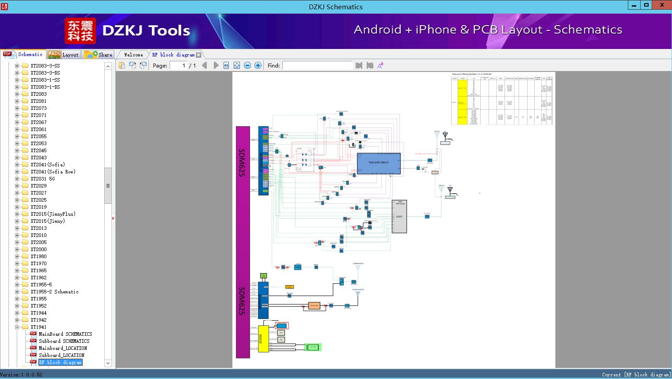Expand the XT1941 folder tree node
This screenshot has height=379, width=672.
(x=17, y=326)
